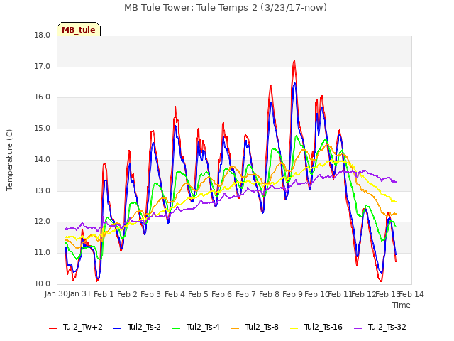Select the Tul2_Ts-8 legend label

click(262, 327)
